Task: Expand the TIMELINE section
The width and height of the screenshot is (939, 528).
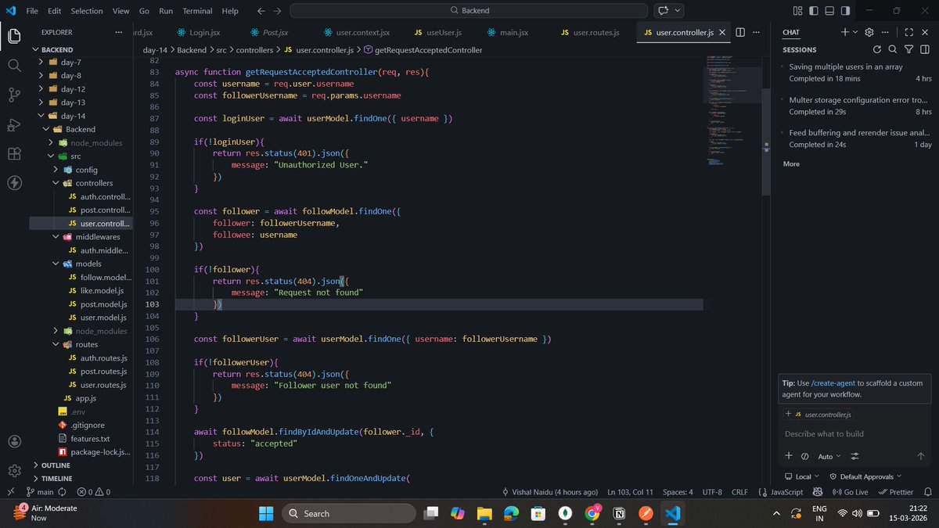Action: [56, 478]
